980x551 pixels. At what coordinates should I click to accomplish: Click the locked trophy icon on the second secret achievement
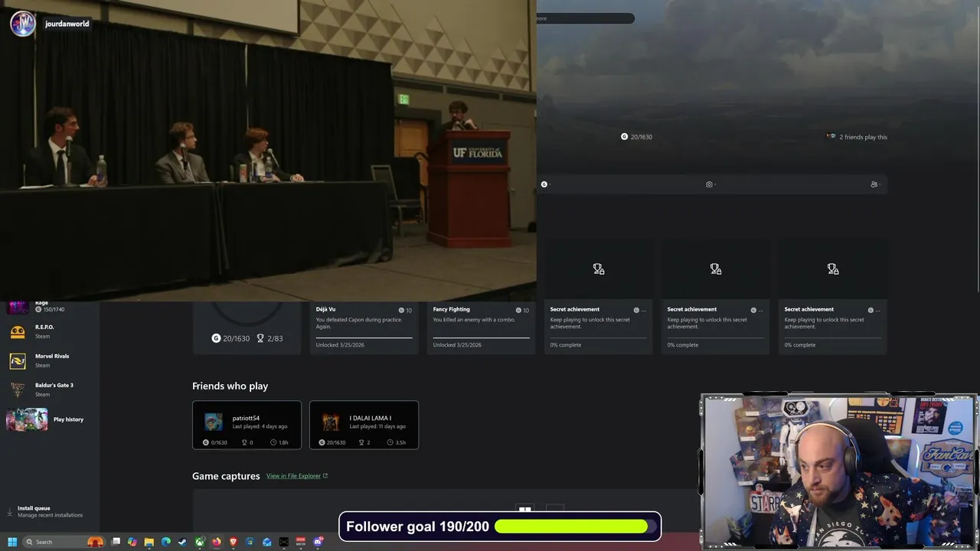(716, 269)
